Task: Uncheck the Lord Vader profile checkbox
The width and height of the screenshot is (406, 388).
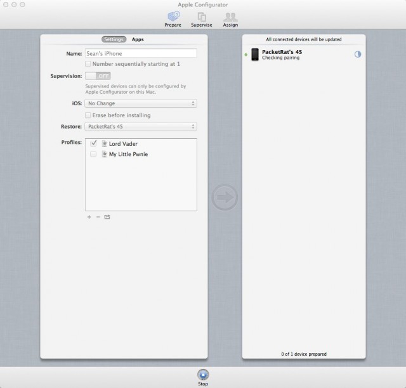Action: point(93,143)
